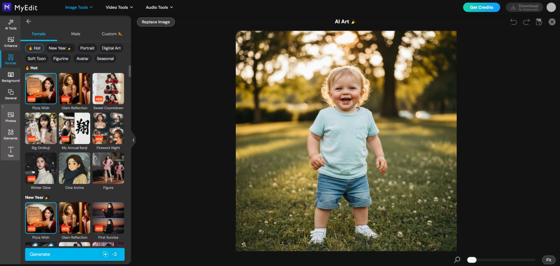Click the Generate button

(75, 254)
